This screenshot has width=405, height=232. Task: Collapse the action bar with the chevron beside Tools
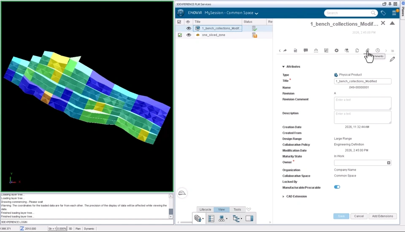[248, 209]
